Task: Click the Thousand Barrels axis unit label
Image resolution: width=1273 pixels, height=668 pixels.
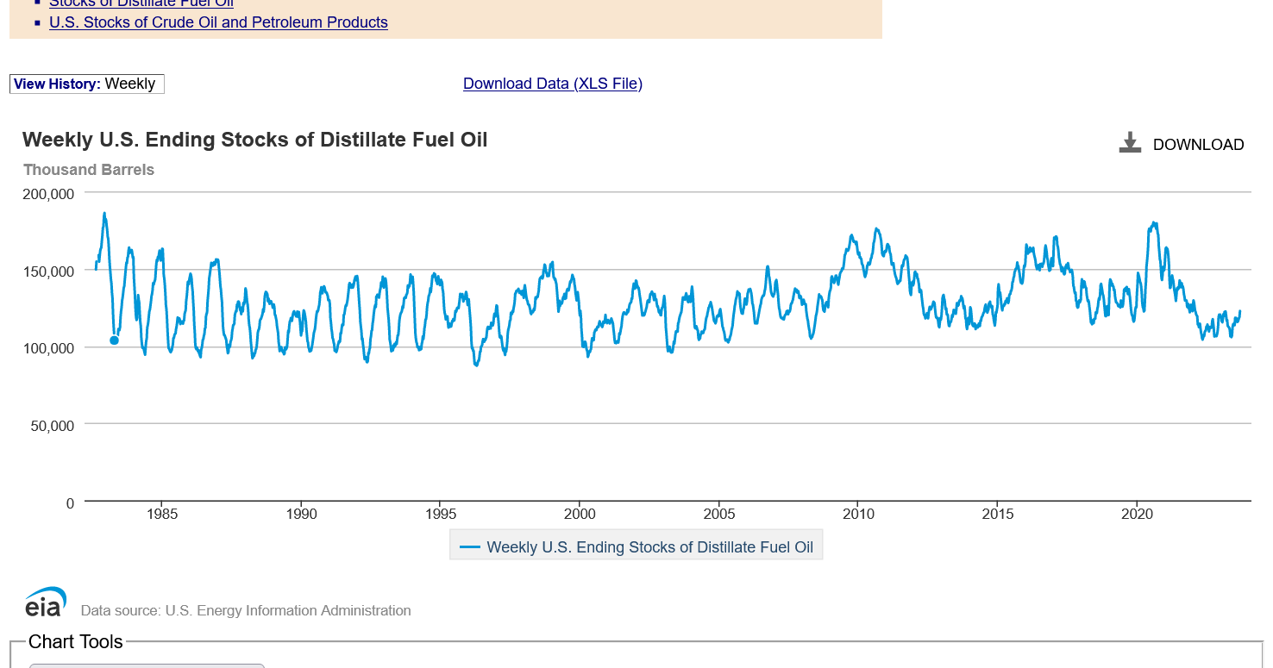Action: [x=89, y=170]
